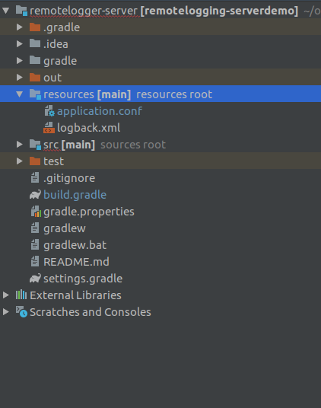Screen dimensions: 321x408
Task: Click the 'resources root' annotation text
Action: (x=174, y=94)
